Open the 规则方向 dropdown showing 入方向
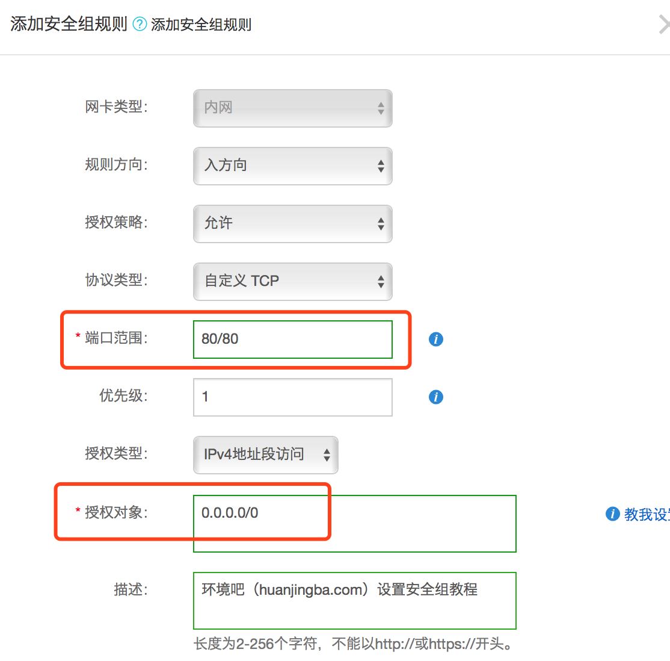The height and width of the screenshot is (661, 670). coord(292,166)
